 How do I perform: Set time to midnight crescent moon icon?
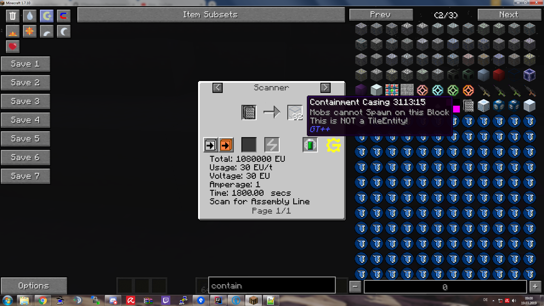click(x=63, y=31)
